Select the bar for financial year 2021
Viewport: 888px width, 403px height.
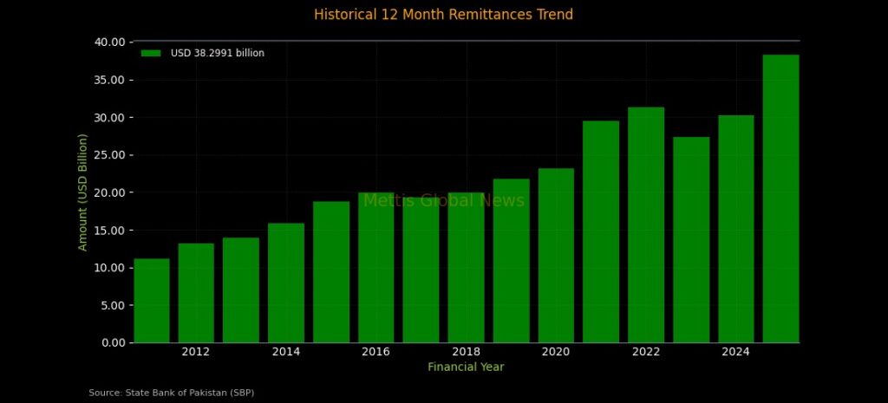point(601,231)
